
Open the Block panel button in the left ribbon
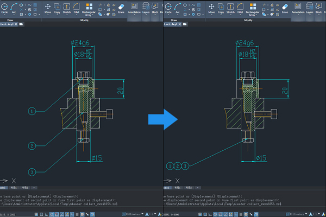tap(155, 8)
